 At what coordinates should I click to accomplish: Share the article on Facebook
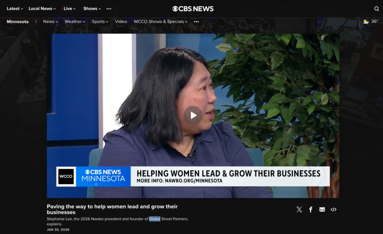(x=311, y=209)
